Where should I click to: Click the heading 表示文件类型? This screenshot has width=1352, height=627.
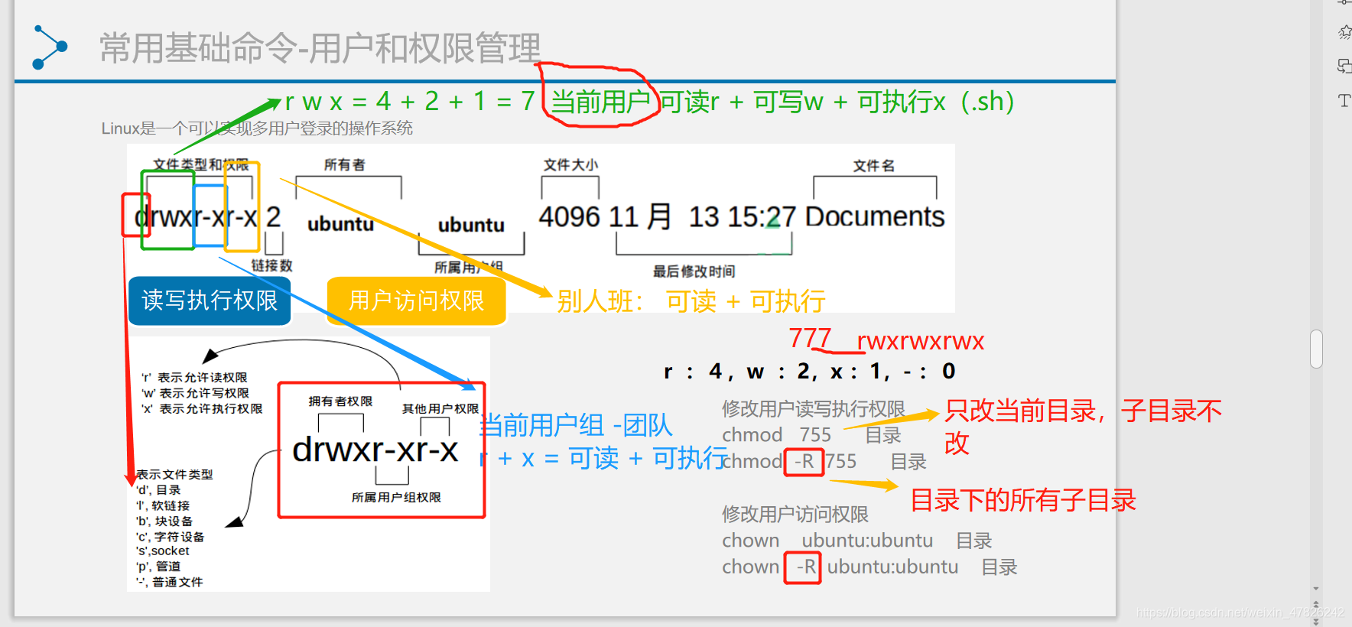tap(174, 475)
